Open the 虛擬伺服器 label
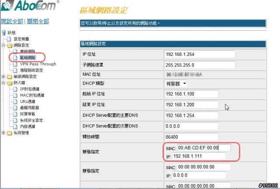280x189 pixels. 29,108
